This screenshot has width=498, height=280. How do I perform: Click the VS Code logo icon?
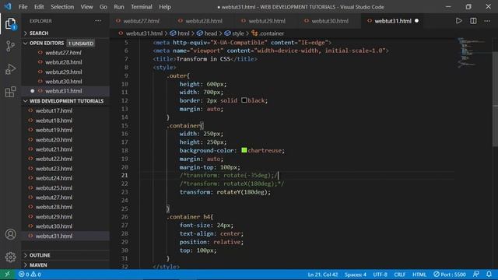[8, 6]
